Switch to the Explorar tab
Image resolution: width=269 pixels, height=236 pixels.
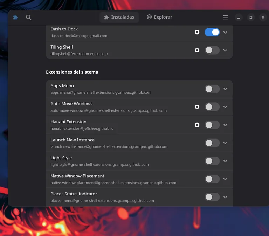[159, 17]
